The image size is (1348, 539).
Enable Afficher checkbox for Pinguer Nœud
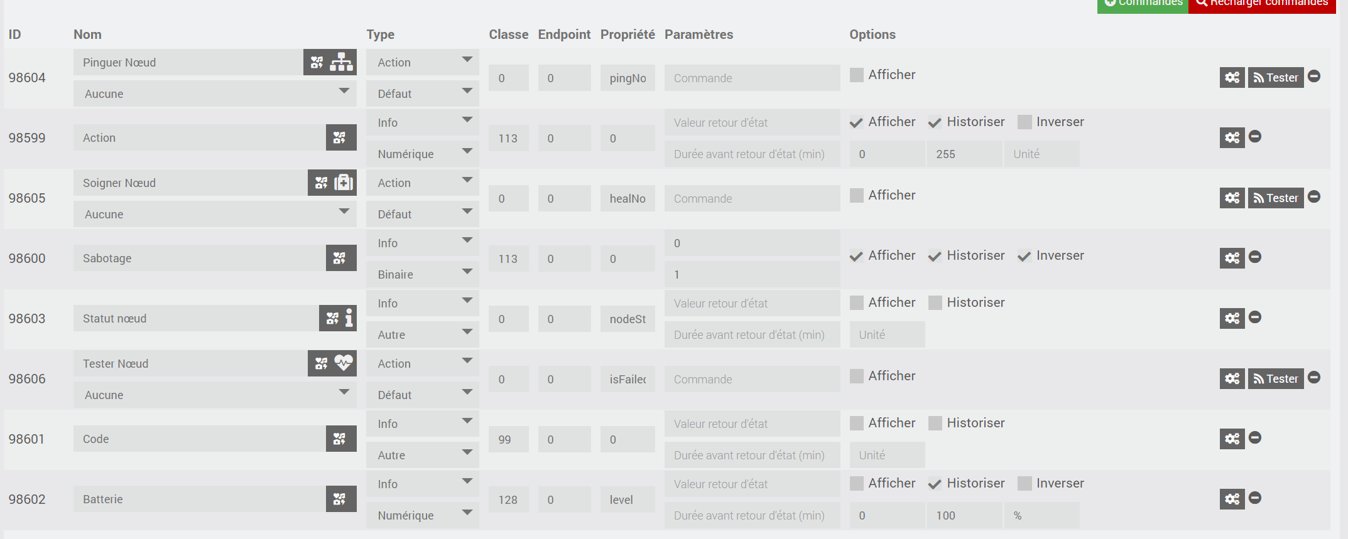pos(857,75)
